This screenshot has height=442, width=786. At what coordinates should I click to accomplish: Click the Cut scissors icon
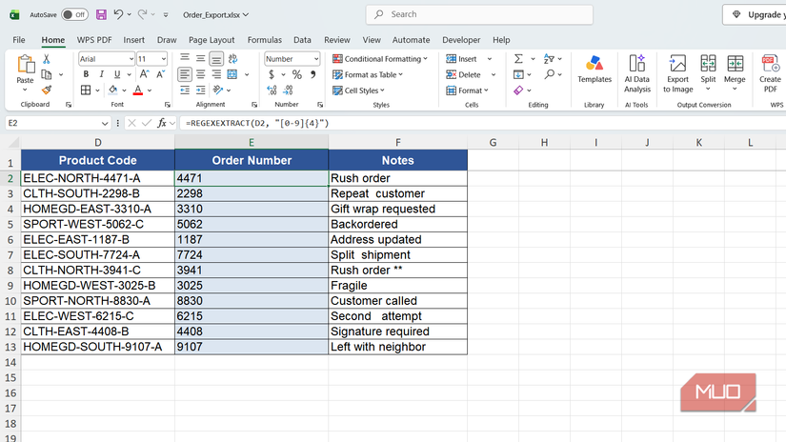pos(46,59)
